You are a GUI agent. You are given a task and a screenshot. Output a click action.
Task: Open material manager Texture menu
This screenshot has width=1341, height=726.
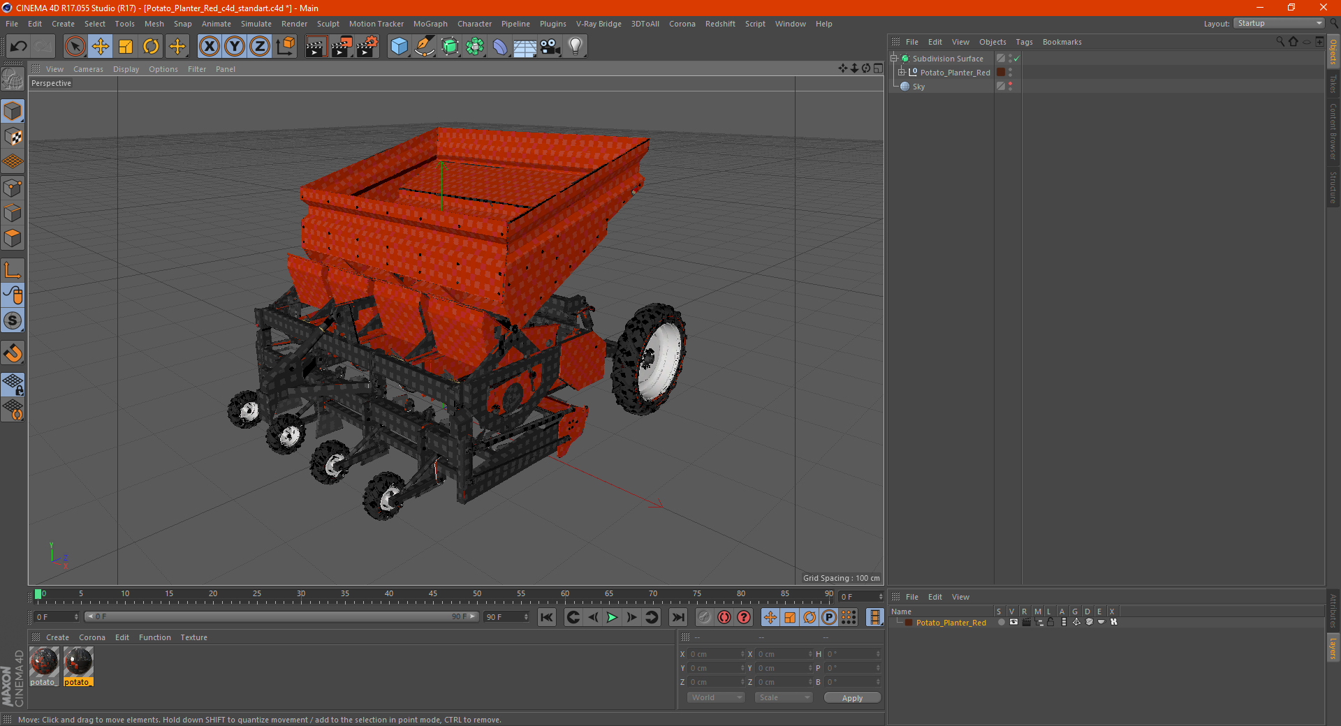pyautogui.click(x=193, y=637)
